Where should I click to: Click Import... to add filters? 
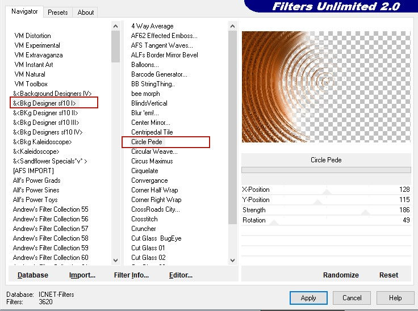[82, 275]
